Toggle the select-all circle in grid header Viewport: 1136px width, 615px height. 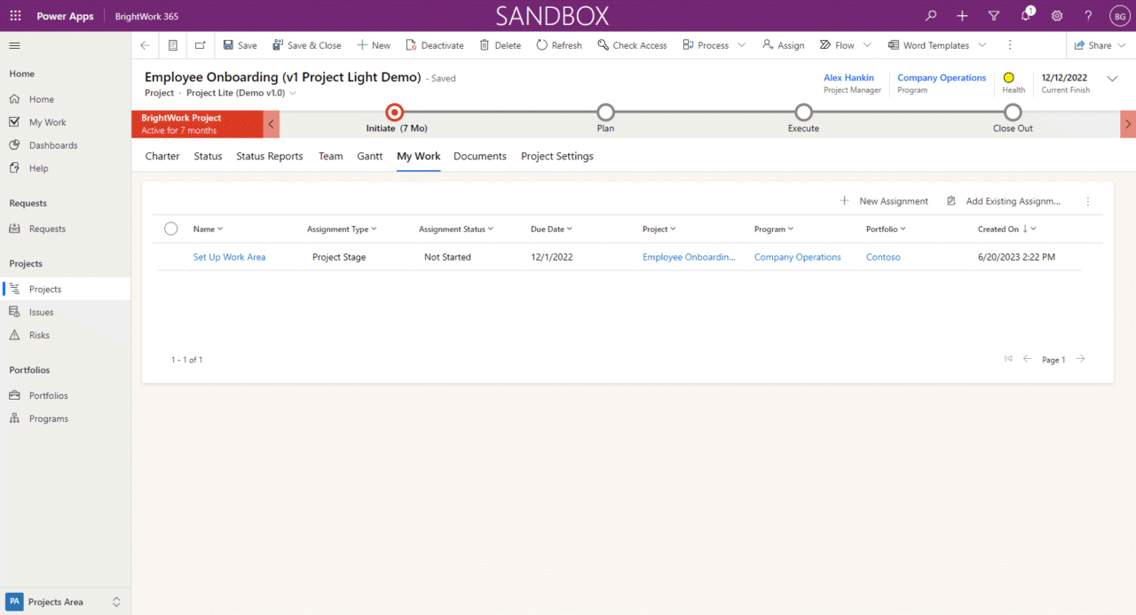click(171, 229)
